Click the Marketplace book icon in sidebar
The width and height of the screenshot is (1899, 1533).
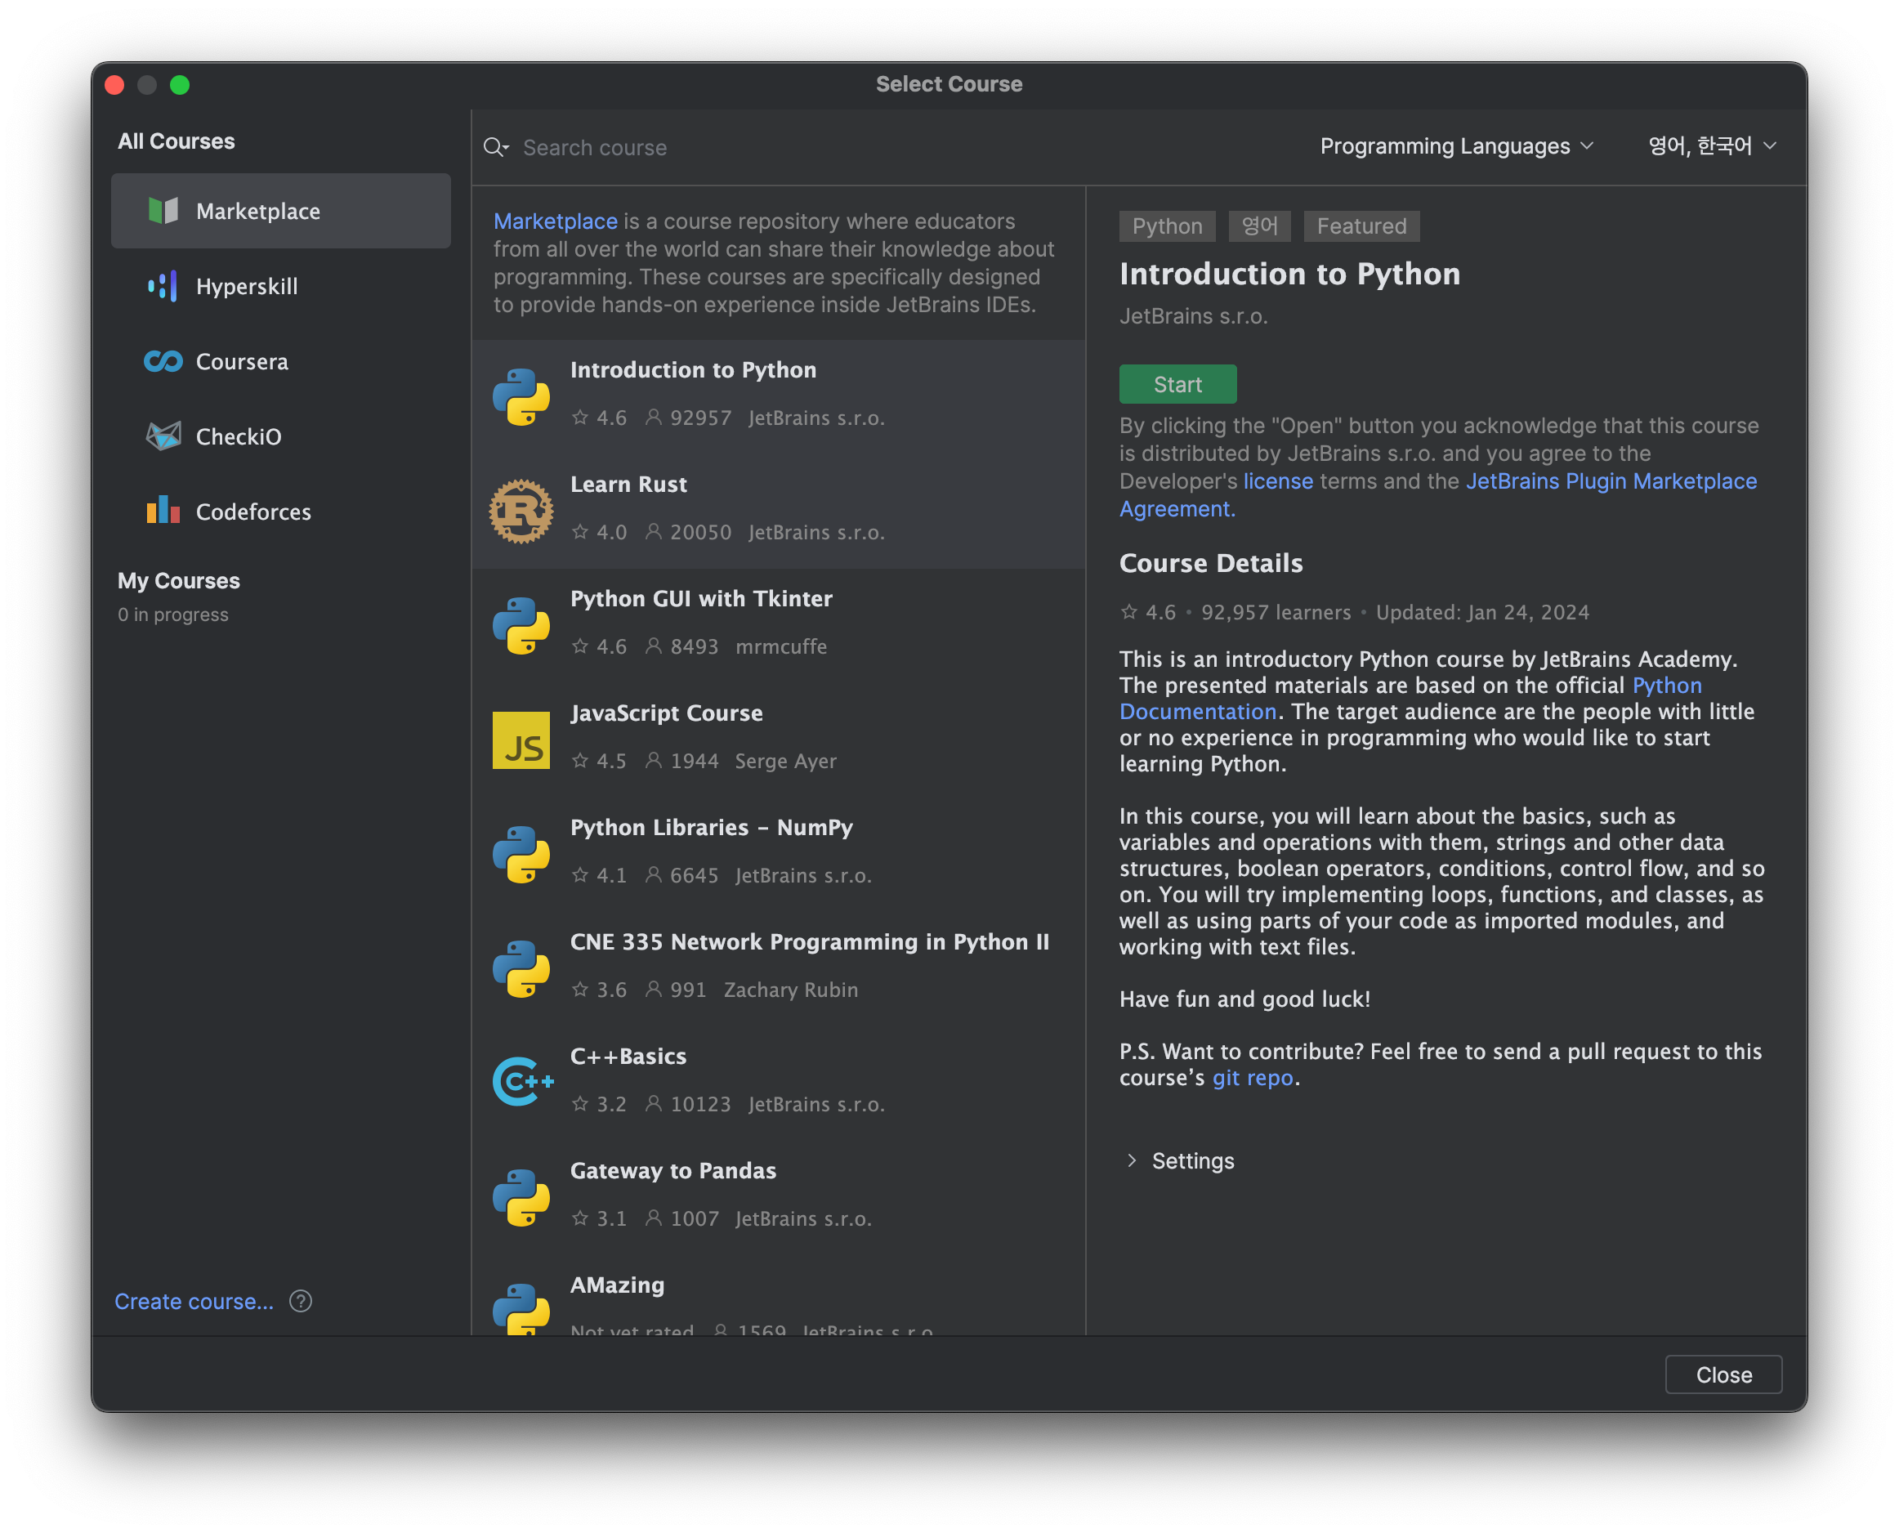[x=163, y=211]
